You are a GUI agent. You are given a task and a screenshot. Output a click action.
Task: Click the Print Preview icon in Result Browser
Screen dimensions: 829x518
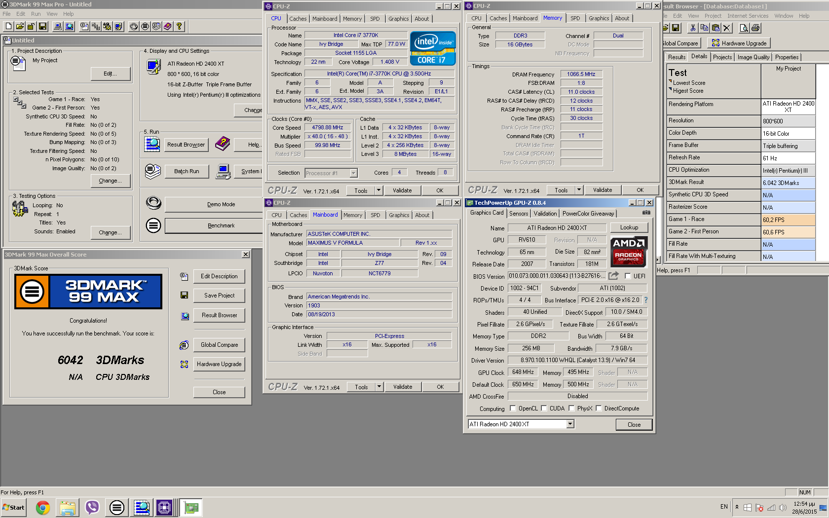(744, 28)
